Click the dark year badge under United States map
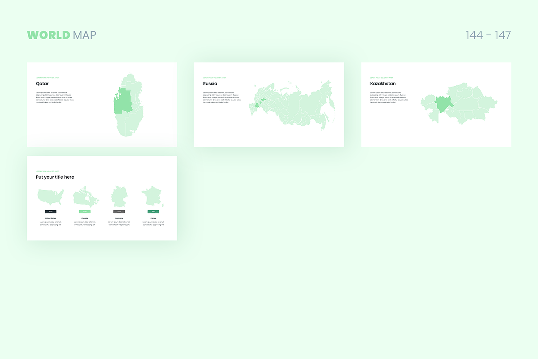The height and width of the screenshot is (359, 538). [x=51, y=211]
